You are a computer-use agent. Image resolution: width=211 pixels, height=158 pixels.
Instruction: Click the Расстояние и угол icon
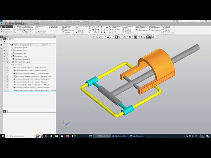tap(123, 27)
